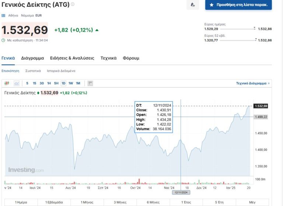The height and width of the screenshot is (206, 283).
Task: Click the create alert bell icon
Action: [193, 5]
